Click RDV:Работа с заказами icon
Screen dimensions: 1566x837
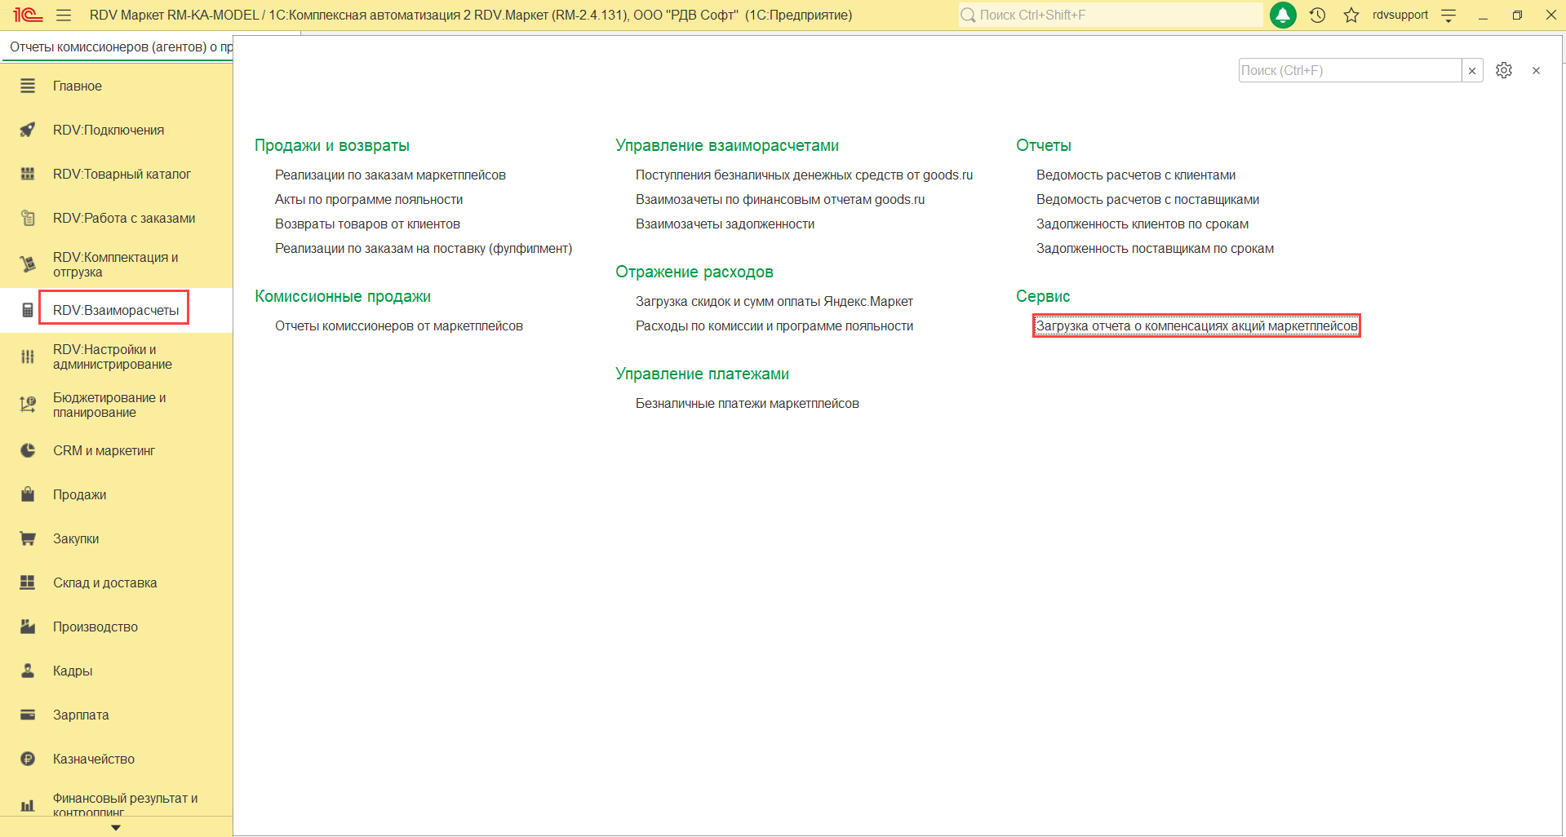coord(28,218)
